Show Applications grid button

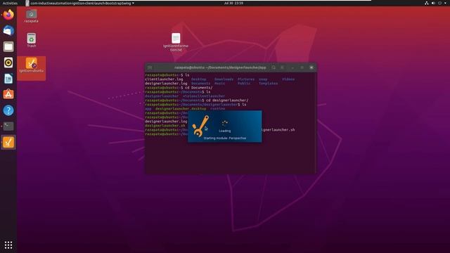click(8, 245)
